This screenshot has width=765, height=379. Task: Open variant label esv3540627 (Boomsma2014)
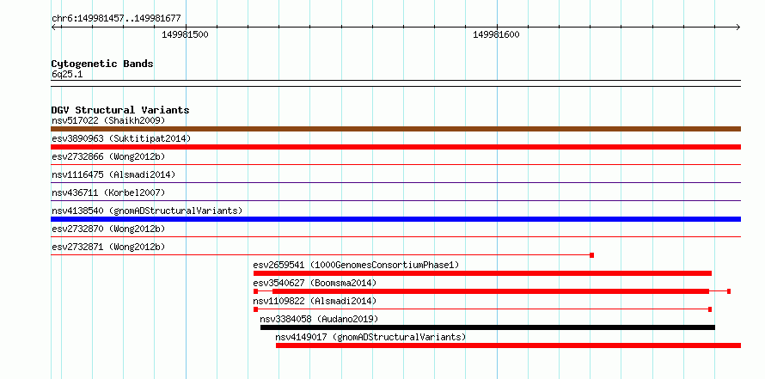tap(315, 283)
